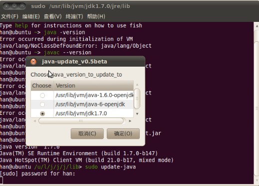Click the 'sudo update-java' command text

pyautogui.click(x=110, y=167)
